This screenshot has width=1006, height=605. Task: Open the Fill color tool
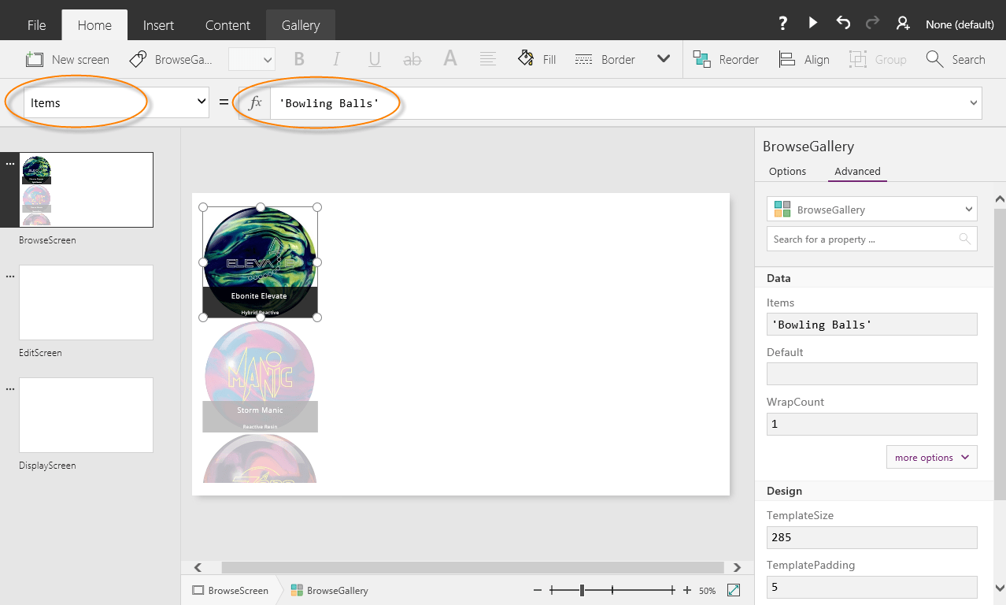click(x=536, y=59)
